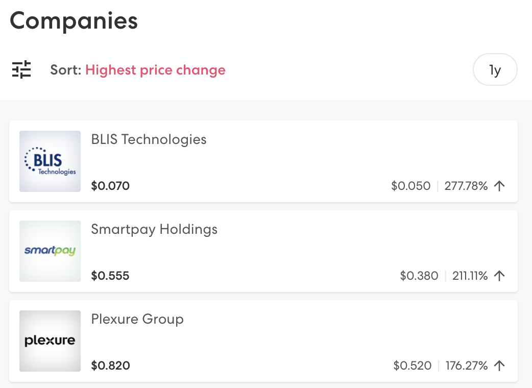The height and width of the screenshot is (388, 532).
Task: Click the Plexure logo thumbnail
Action: point(50,341)
